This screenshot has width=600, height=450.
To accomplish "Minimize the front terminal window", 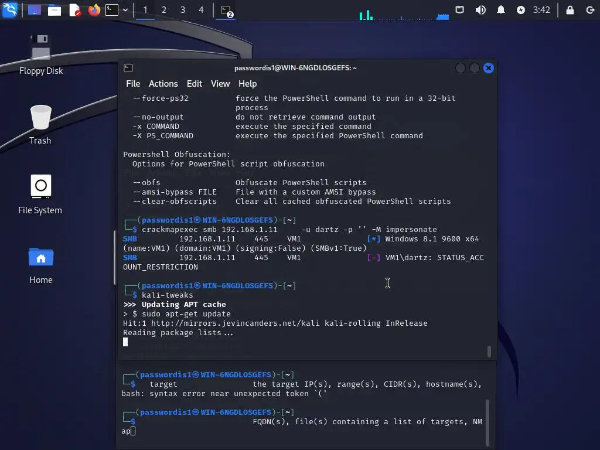I will (461, 68).
